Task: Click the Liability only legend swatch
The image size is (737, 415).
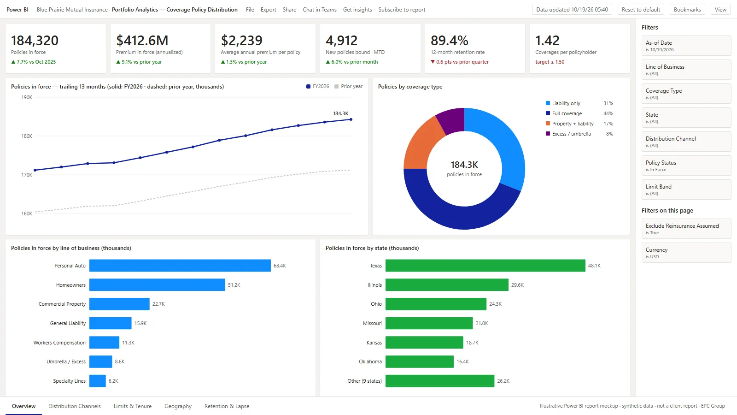Action: click(548, 103)
